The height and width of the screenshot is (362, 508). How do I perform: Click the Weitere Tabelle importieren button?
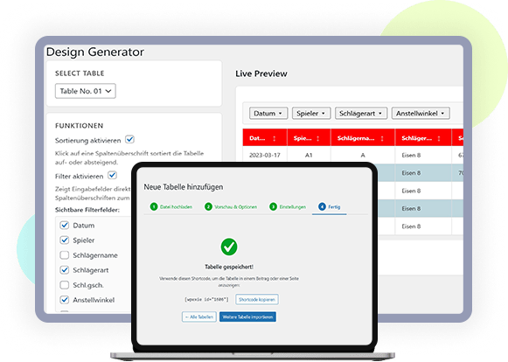pyautogui.click(x=247, y=317)
